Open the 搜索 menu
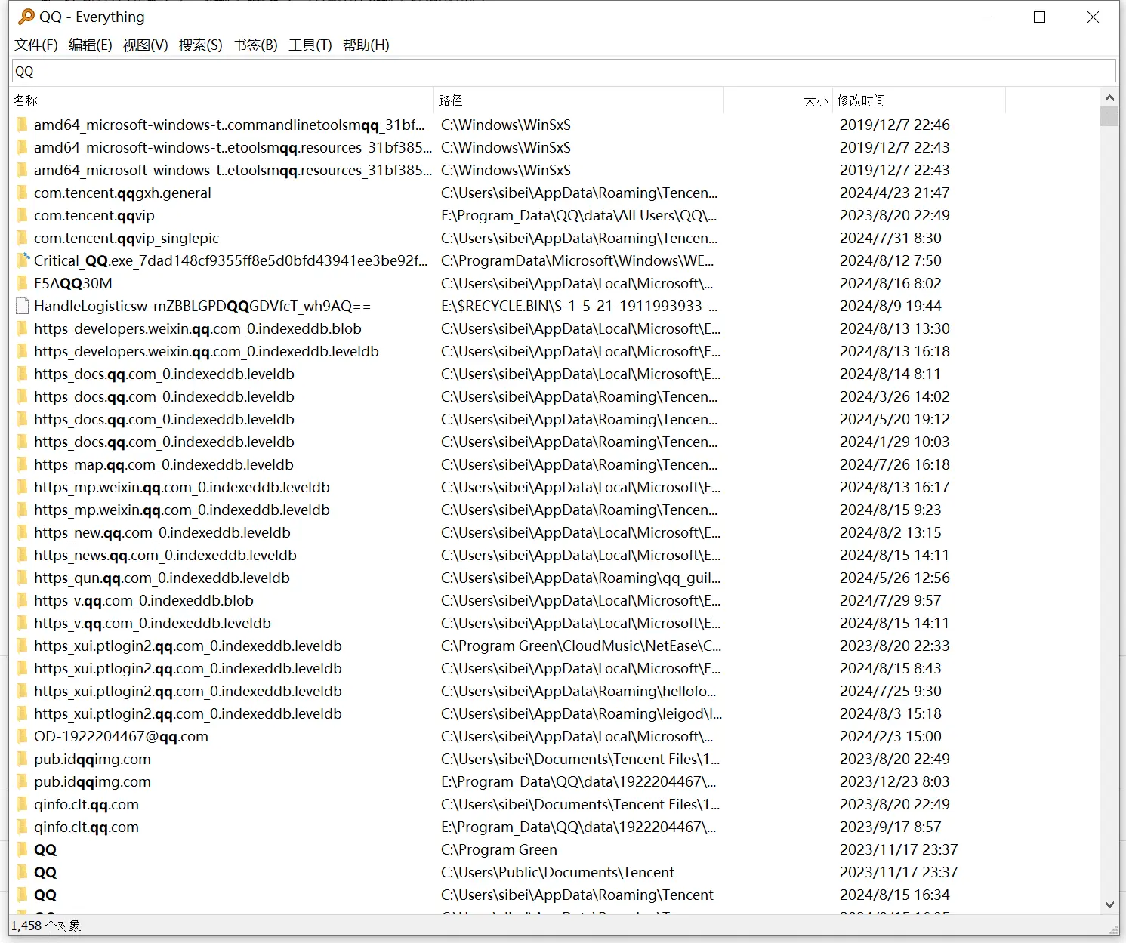This screenshot has width=1126, height=943. click(199, 45)
